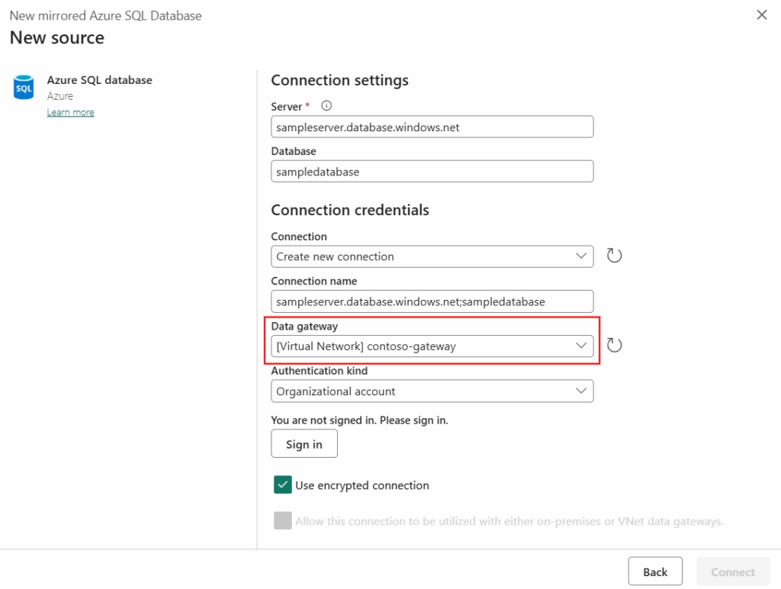This screenshot has width=781, height=589.
Task: Click the Connect button
Action: point(733,571)
